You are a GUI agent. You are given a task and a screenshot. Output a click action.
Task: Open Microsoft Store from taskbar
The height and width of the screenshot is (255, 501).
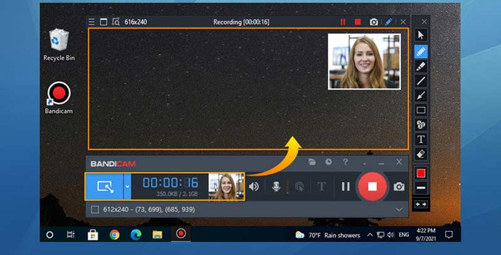click(x=93, y=235)
